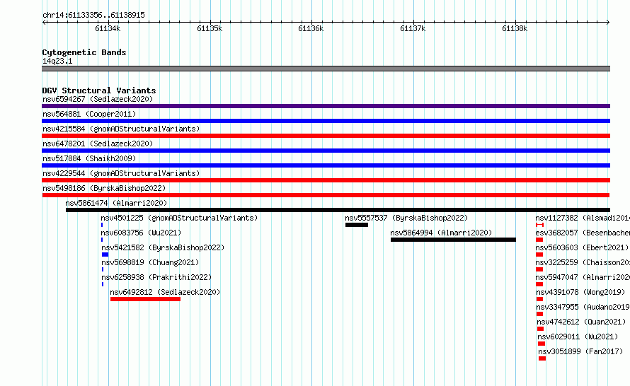Viewport: 630px width, 386px height.
Task: Click the 61138k ruler tick label
Action: point(515,28)
